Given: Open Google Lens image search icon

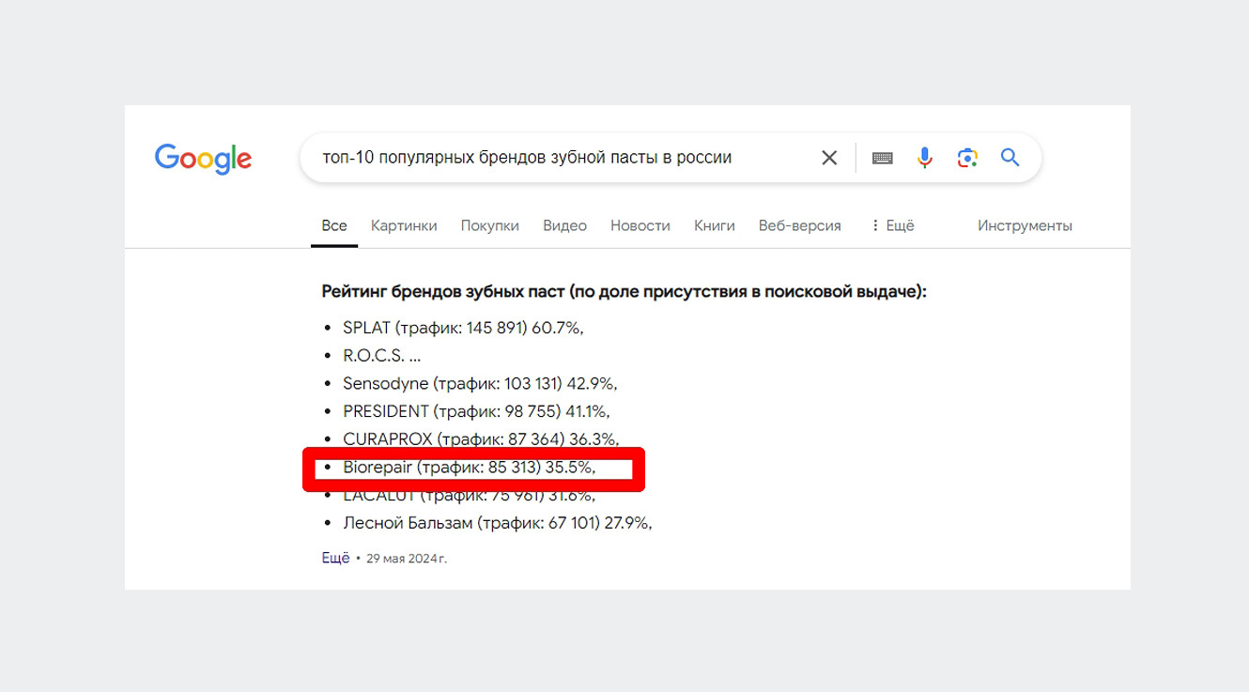Looking at the screenshot, I should (x=967, y=158).
